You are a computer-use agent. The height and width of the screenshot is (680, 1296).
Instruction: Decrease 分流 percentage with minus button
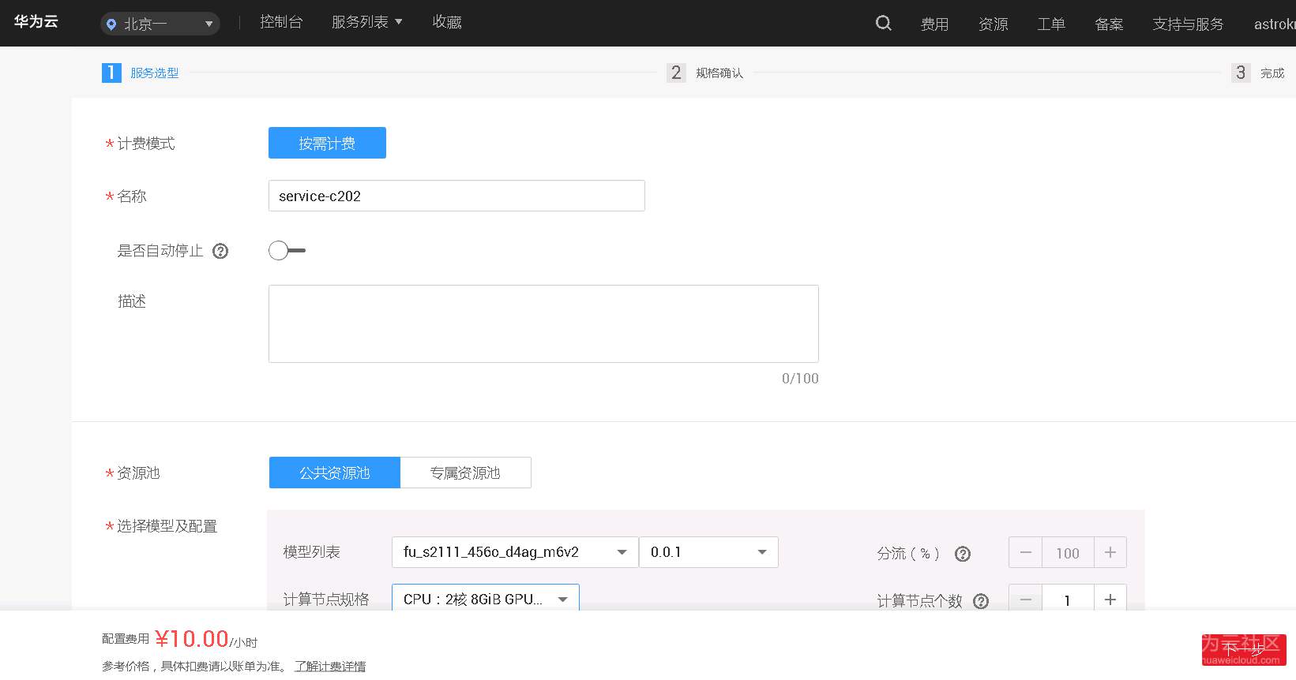1025,552
